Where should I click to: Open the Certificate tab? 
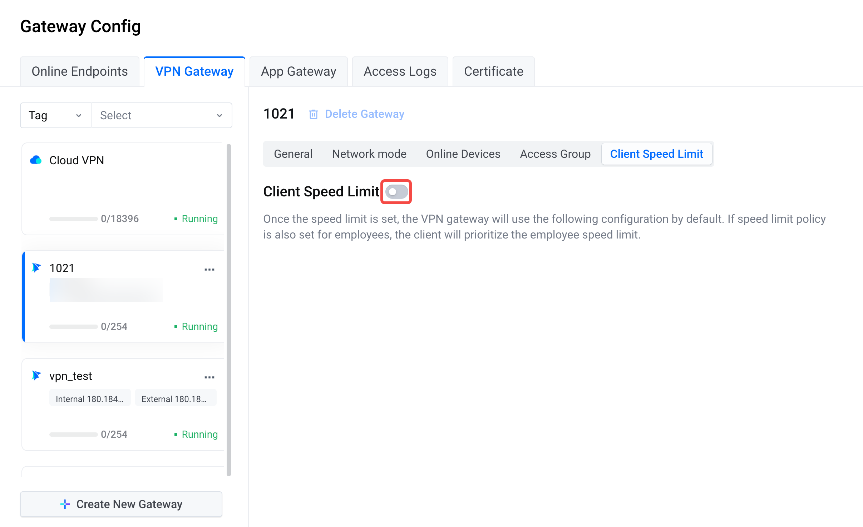pos(494,71)
